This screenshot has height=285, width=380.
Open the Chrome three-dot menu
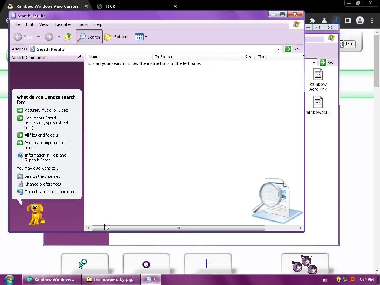coord(372,21)
